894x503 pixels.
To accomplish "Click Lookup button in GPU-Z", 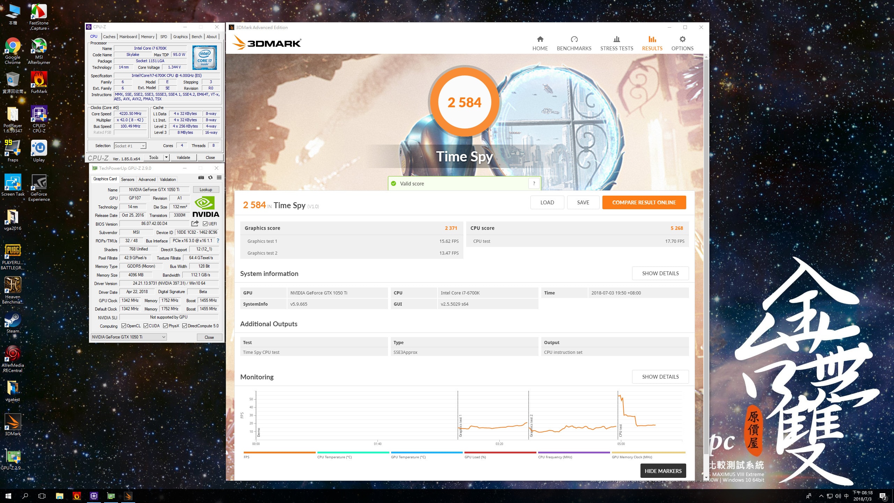I will point(206,189).
